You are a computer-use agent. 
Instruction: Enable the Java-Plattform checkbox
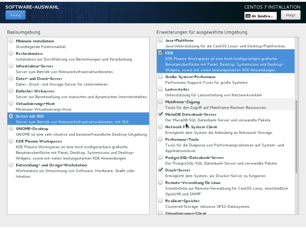(160, 40)
